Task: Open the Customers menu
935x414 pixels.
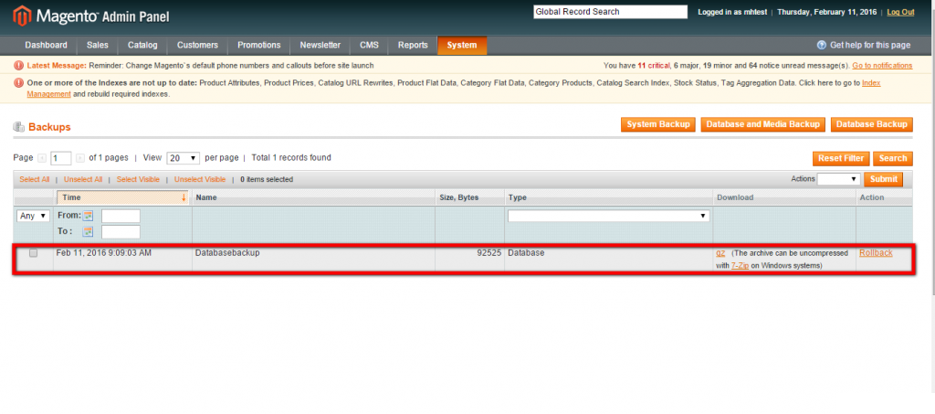Action: tap(197, 46)
